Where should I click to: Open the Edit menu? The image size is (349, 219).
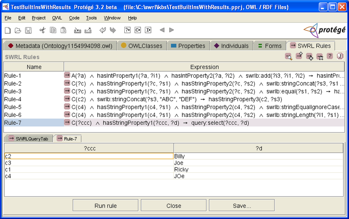[x=21, y=18]
